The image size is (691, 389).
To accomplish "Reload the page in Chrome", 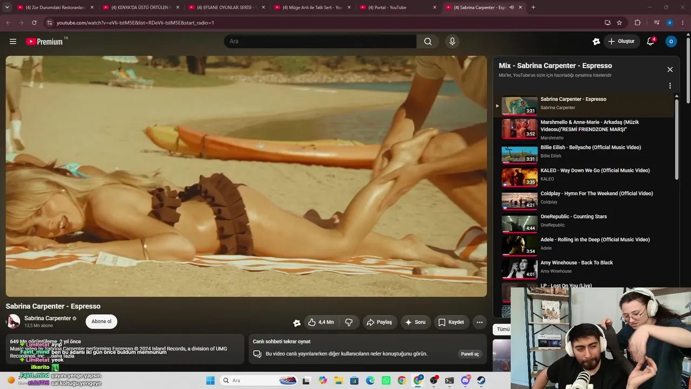I will click(x=34, y=23).
